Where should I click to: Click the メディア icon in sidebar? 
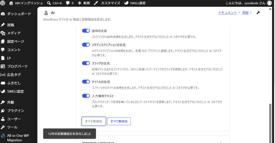pos(3,33)
